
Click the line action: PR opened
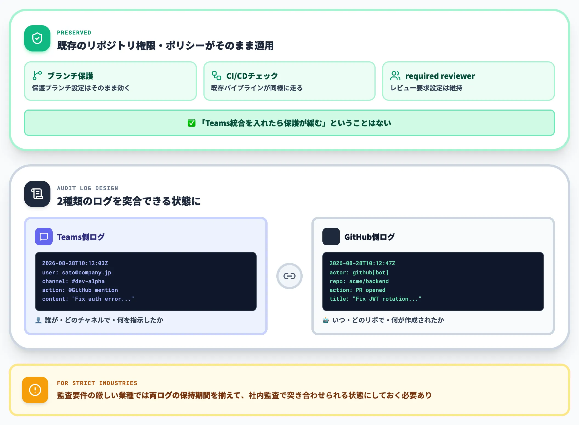point(357,290)
